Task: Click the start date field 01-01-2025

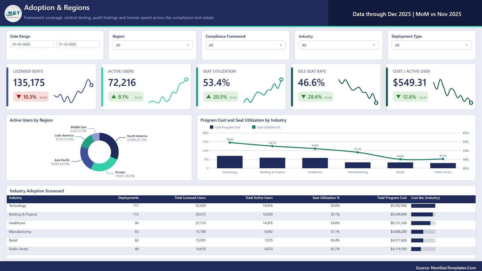Action: click(x=32, y=44)
